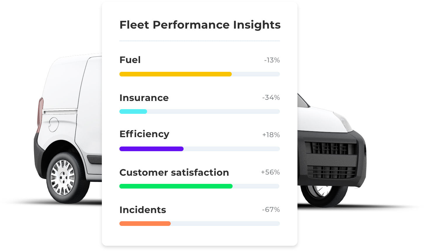Click the orange Incidents progress bar

pyautogui.click(x=145, y=224)
